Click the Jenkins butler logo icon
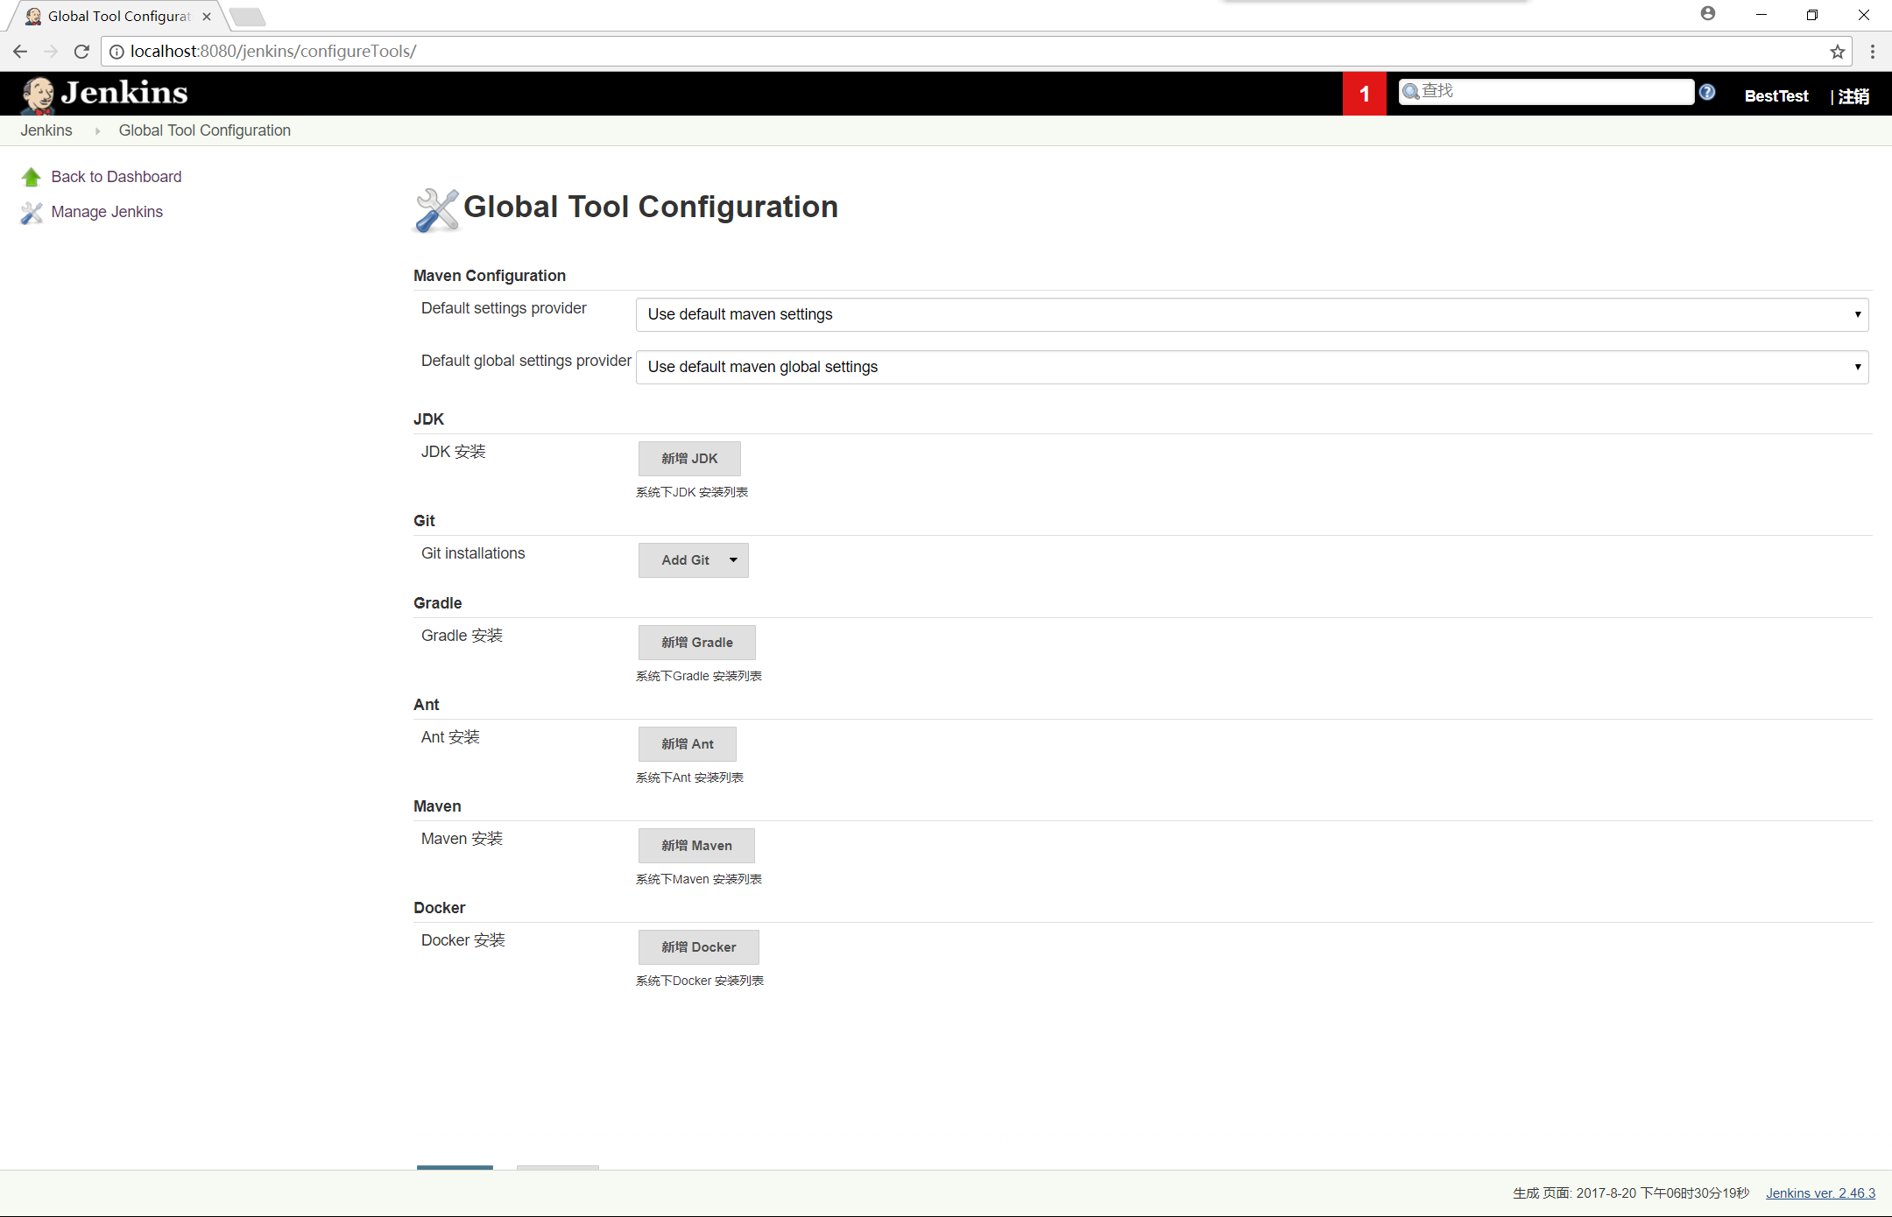1892x1217 pixels. click(x=38, y=95)
